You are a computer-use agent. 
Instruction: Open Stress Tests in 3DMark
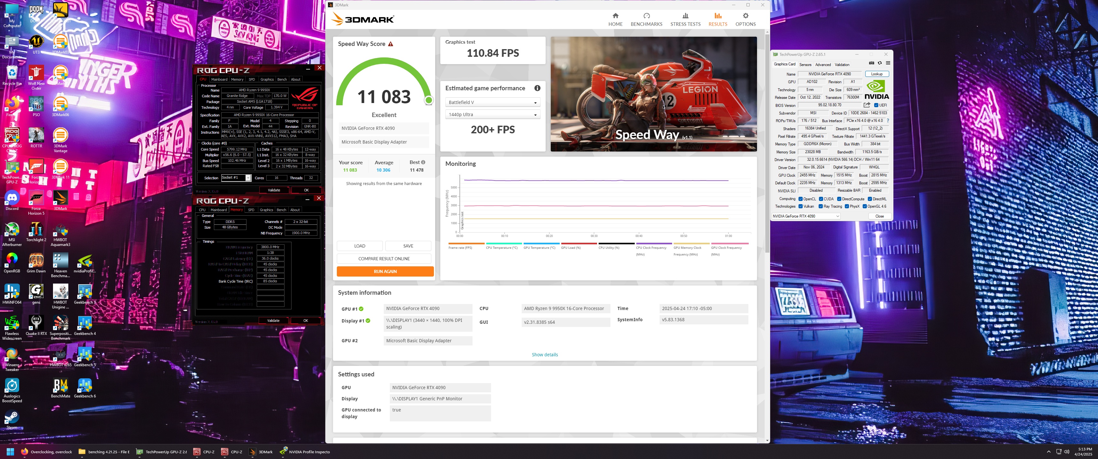pos(685,19)
